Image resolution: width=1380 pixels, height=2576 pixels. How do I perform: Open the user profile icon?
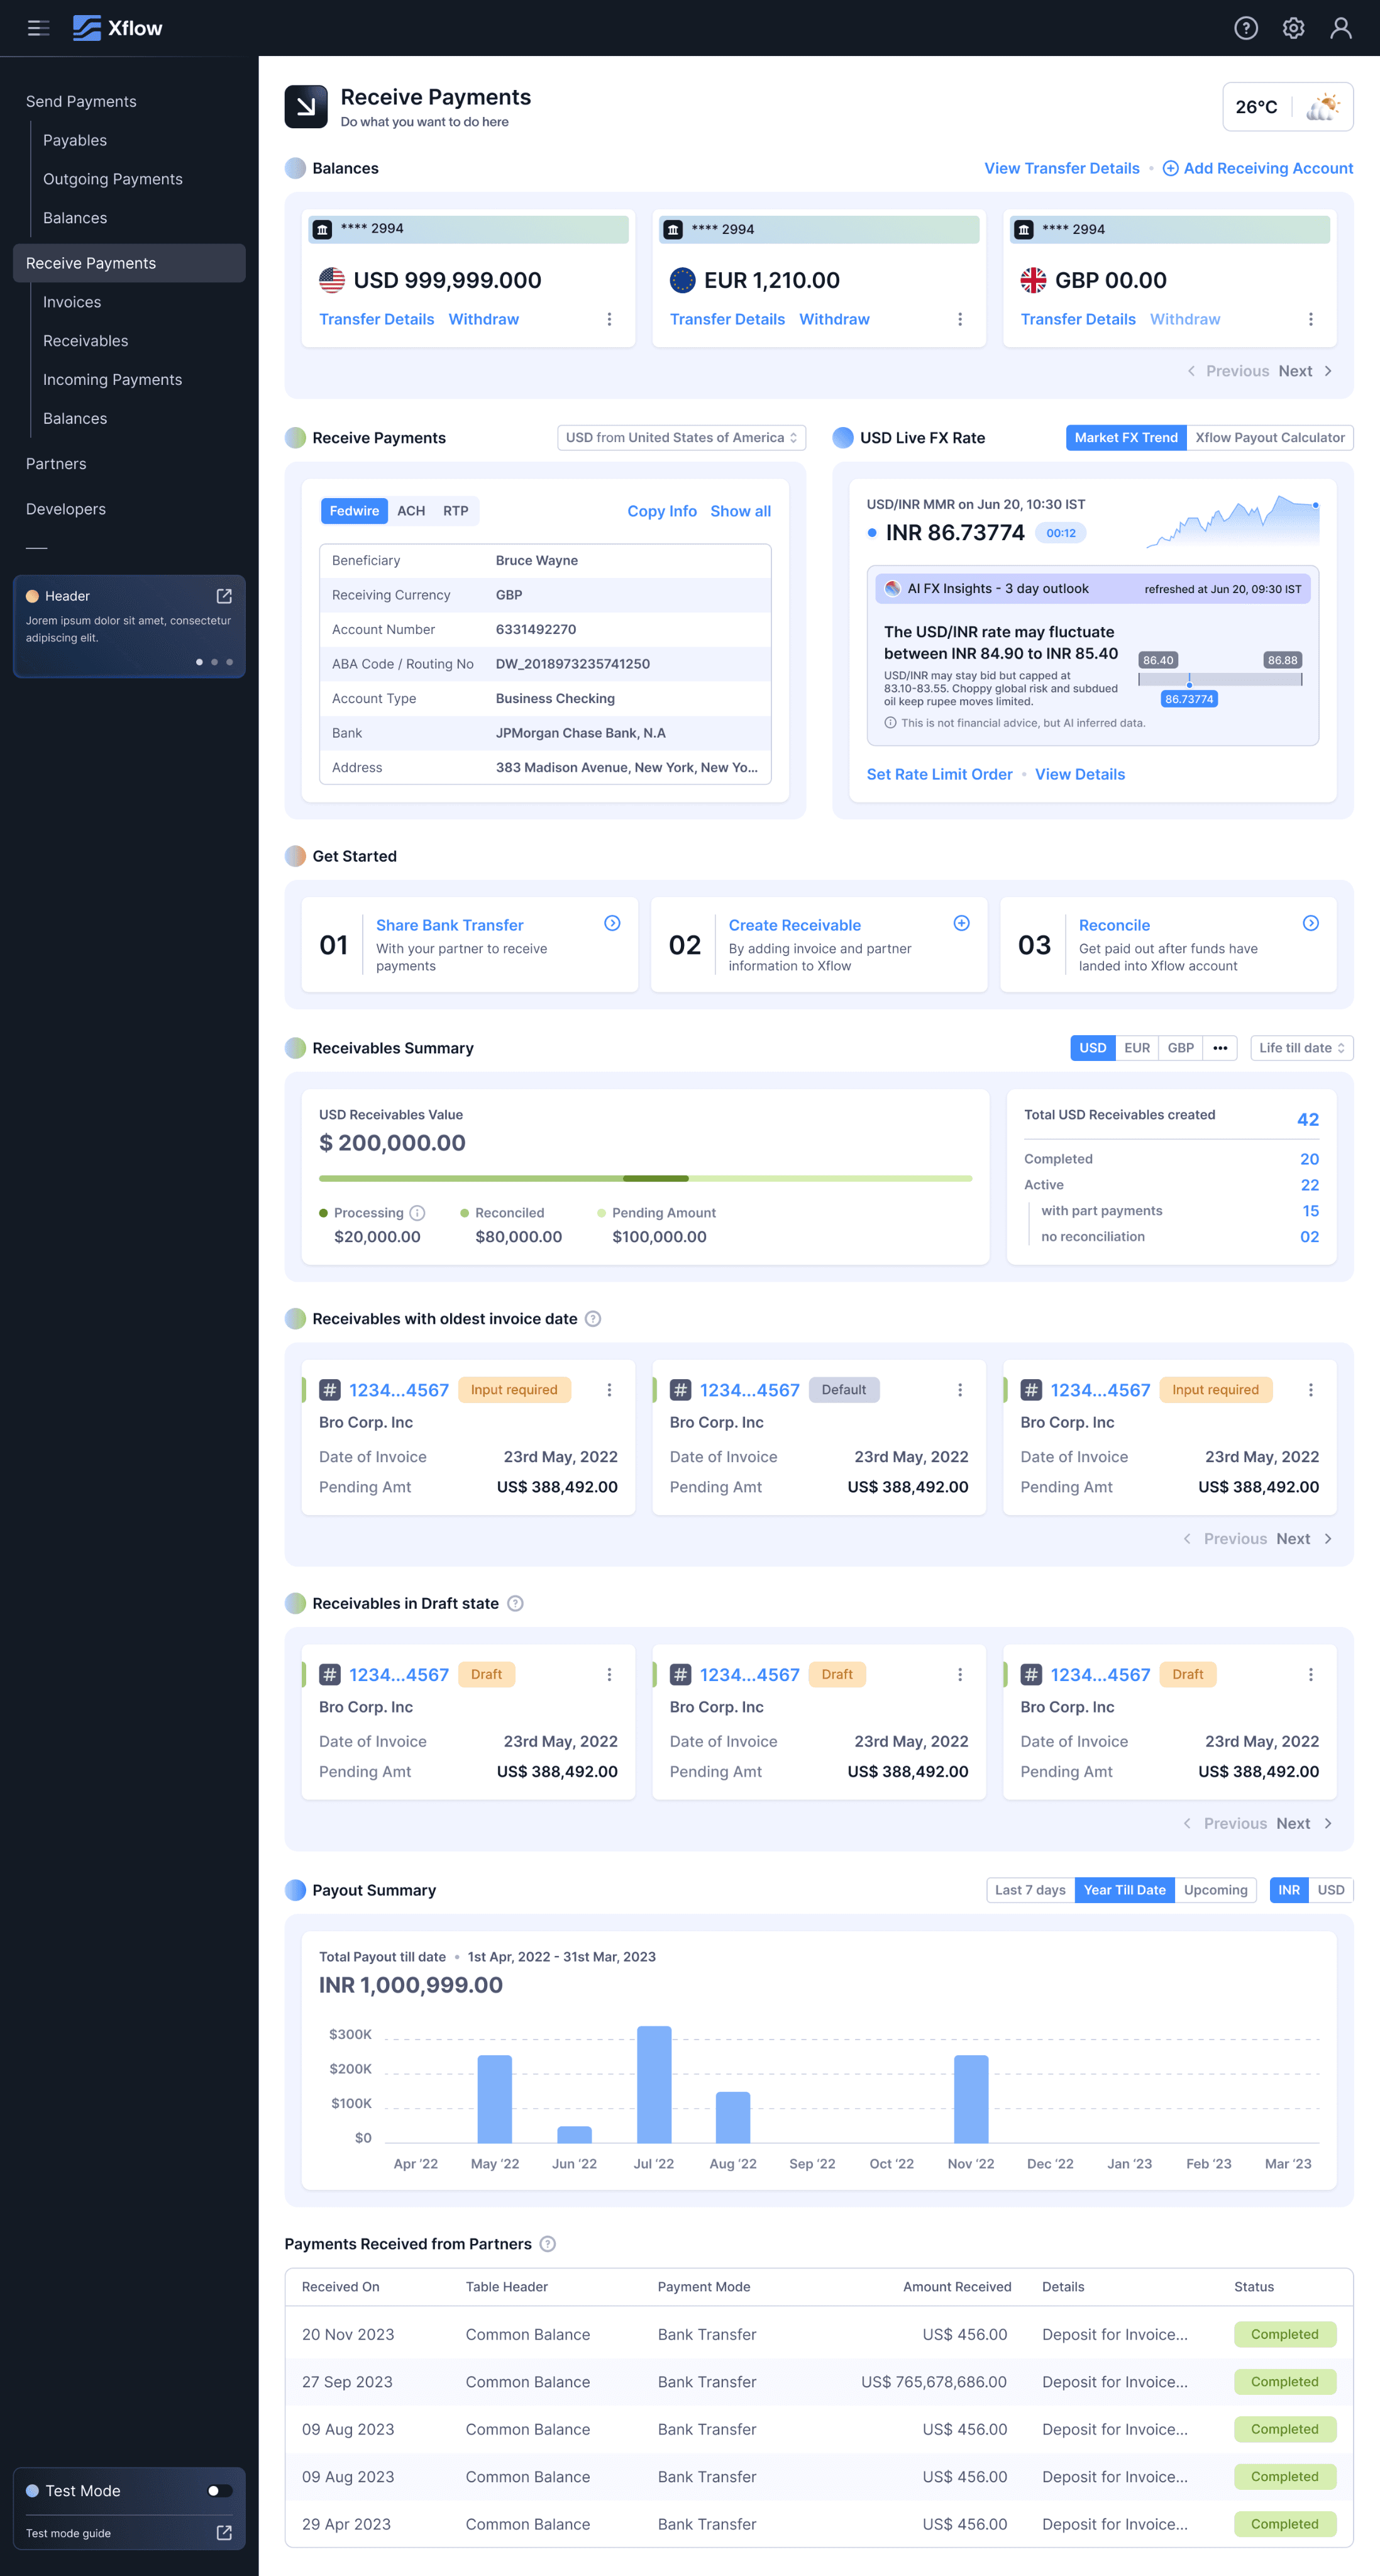[x=1340, y=28]
